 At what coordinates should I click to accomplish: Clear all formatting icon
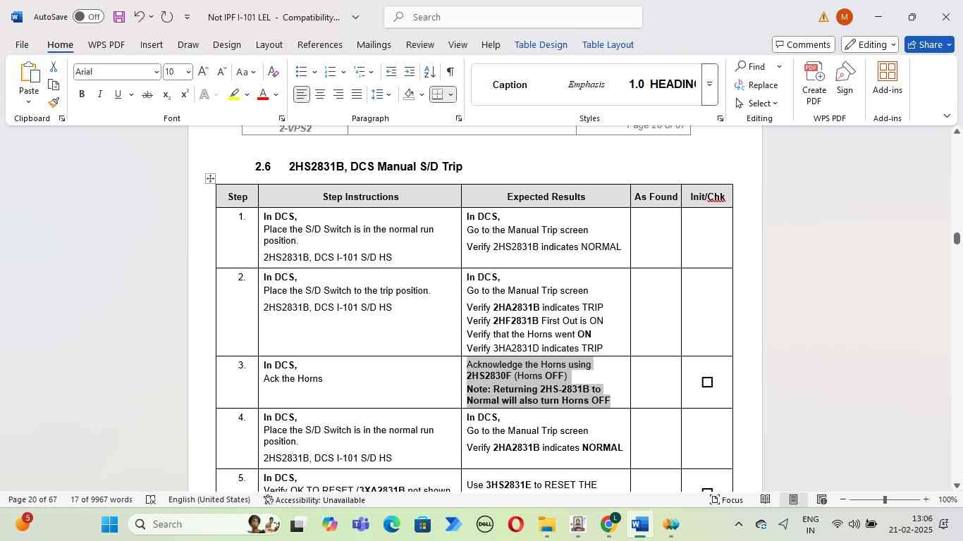274,72
